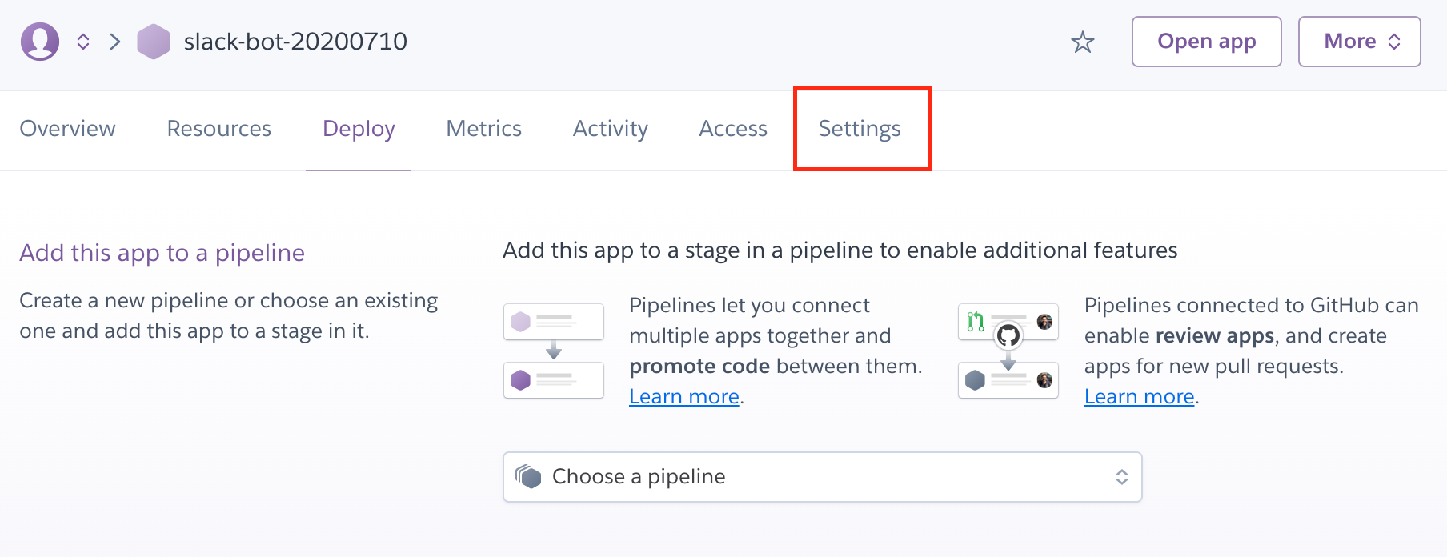Select the Deploy tab
Image resolution: width=1447 pixels, height=557 pixels.
359,129
